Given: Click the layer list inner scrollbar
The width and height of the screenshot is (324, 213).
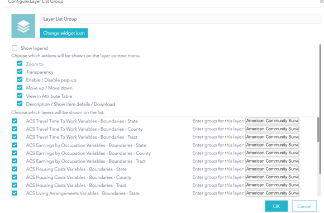Looking at the screenshot, I should (318, 130).
